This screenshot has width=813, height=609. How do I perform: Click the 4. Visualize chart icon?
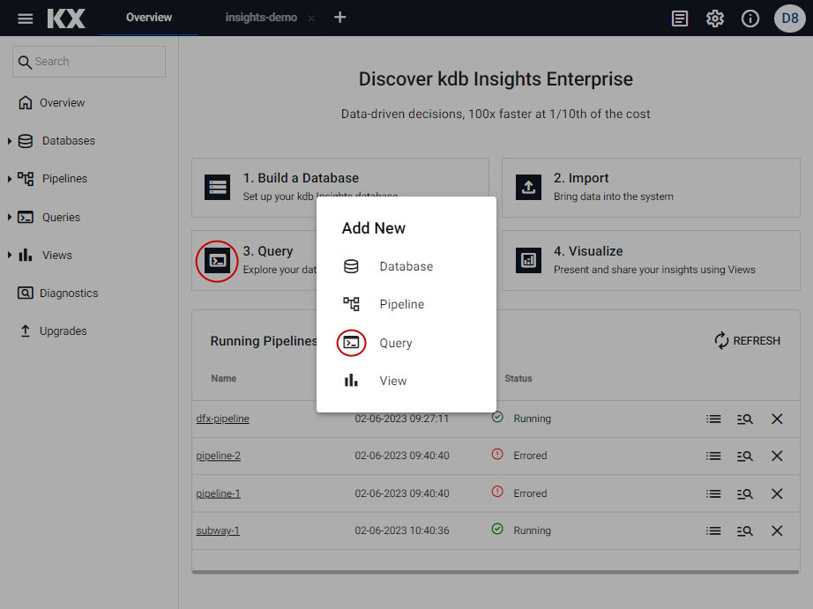tap(528, 260)
